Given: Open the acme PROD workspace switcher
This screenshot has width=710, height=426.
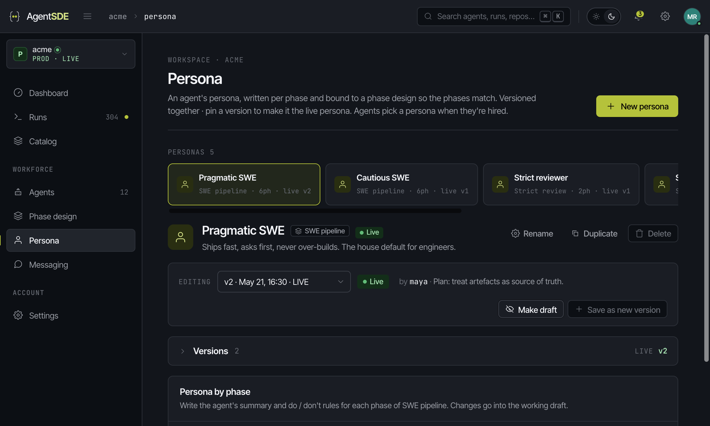Looking at the screenshot, I should pyautogui.click(x=71, y=54).
